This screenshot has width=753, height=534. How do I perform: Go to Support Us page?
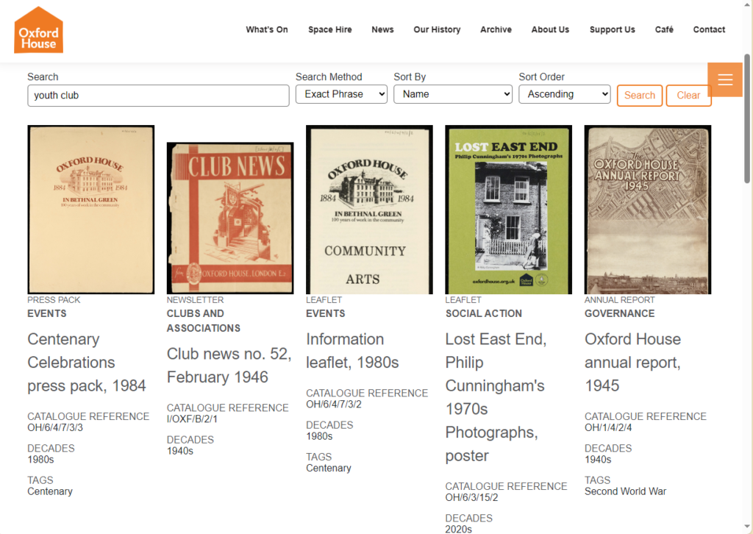tap(613, 29)
